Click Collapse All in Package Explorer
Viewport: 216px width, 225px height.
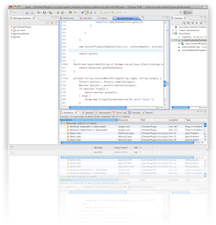coord(48,23)
